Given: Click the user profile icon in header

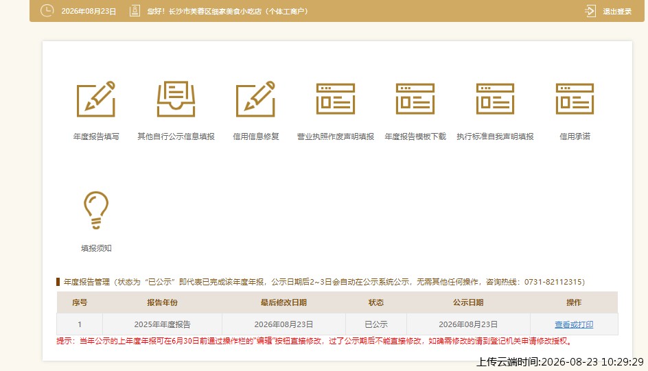Looking at the screenshot, I should pos(135,11).
